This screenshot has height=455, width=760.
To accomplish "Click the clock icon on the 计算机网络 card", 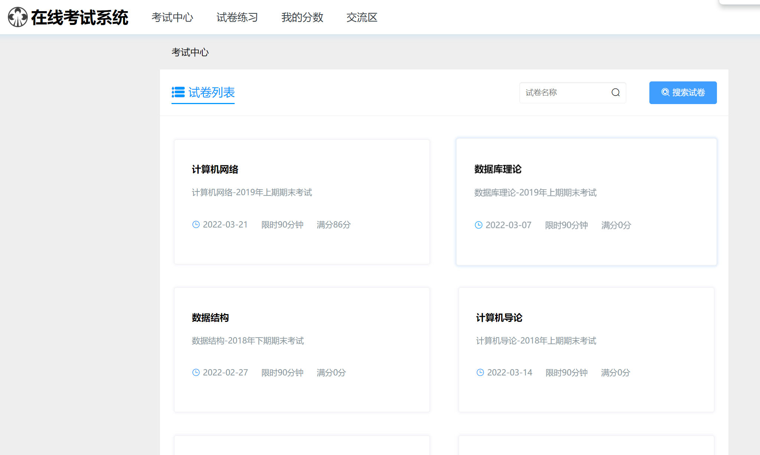I will [196, 225].
